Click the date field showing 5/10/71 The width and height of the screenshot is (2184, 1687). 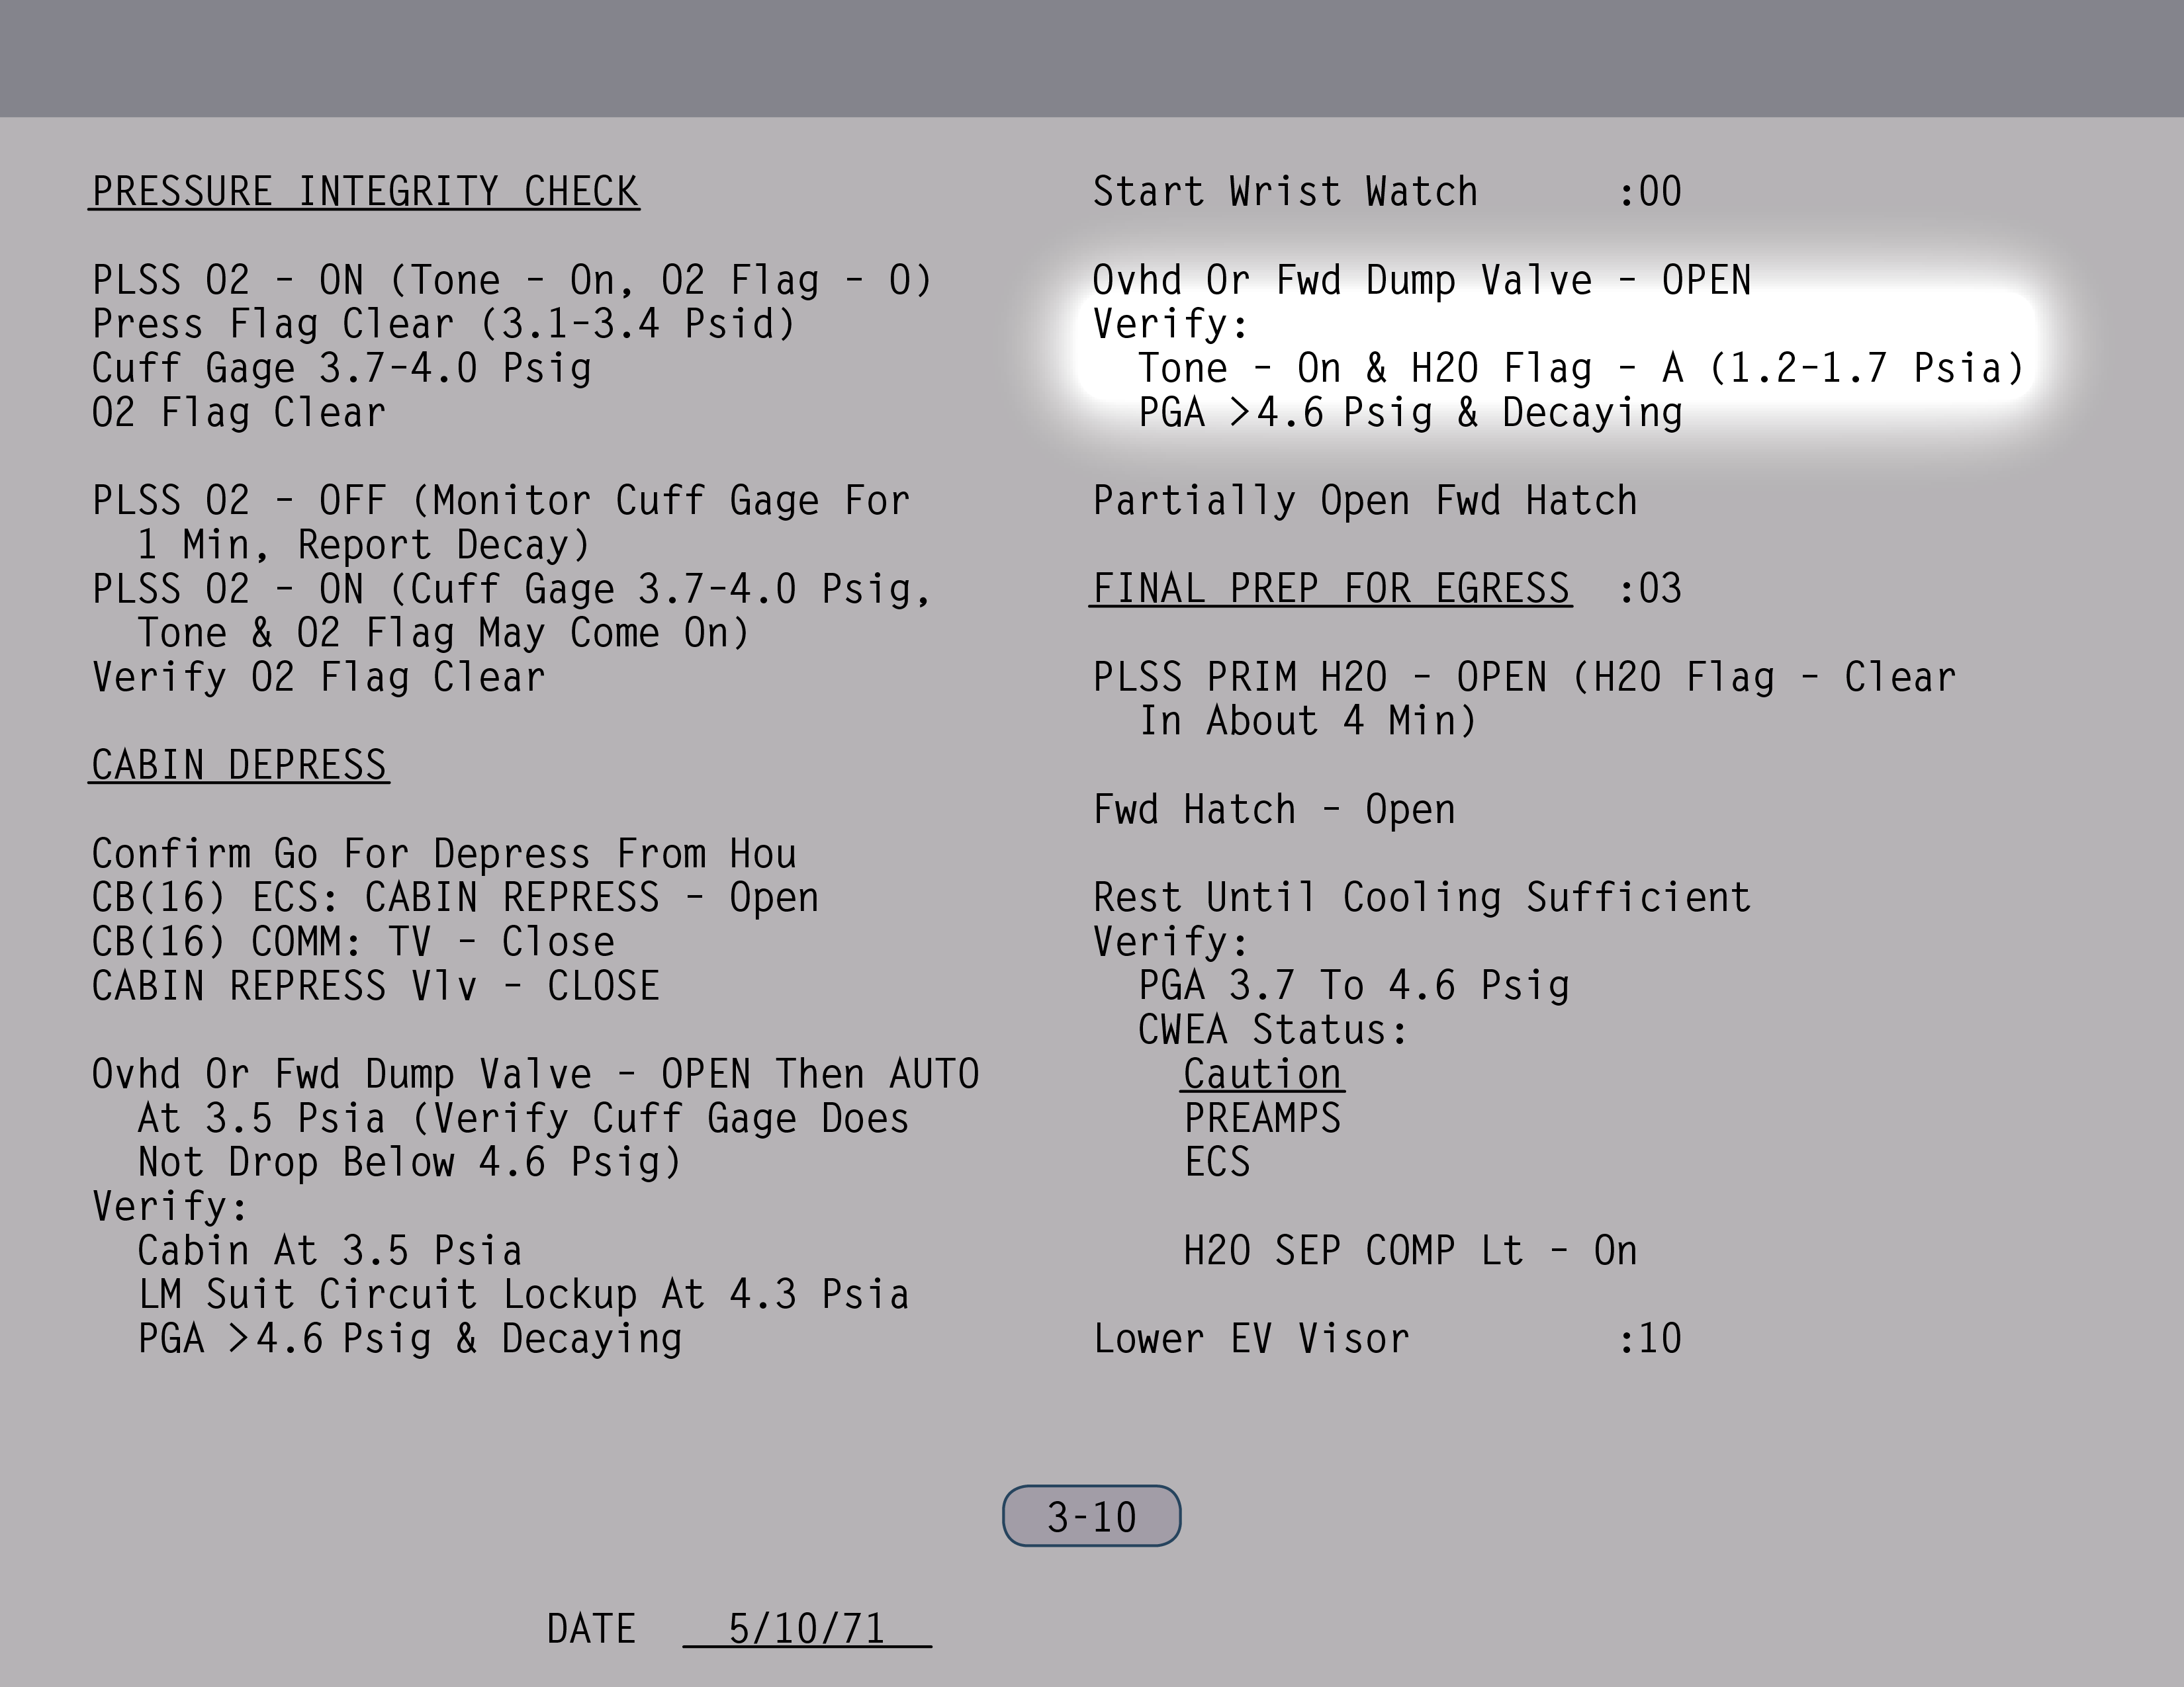click(806, 1628)
